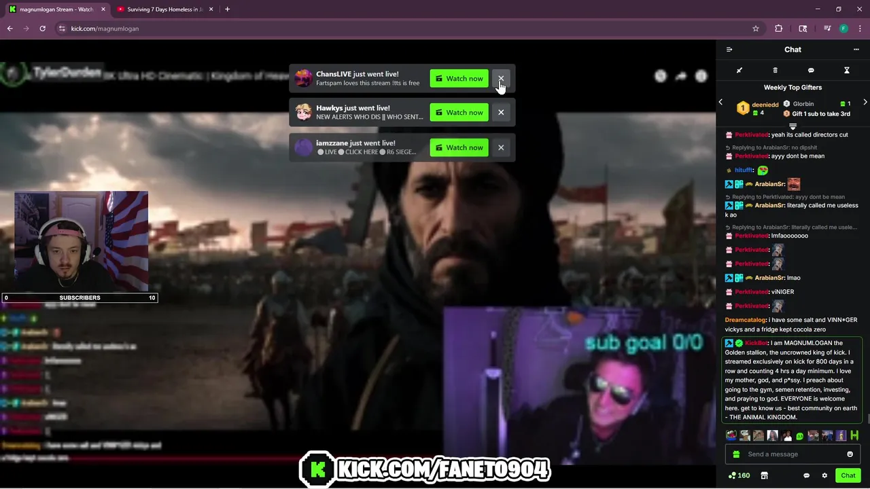Click the ChansLIVE avatar in notification
870x489 pixels.
303,78
